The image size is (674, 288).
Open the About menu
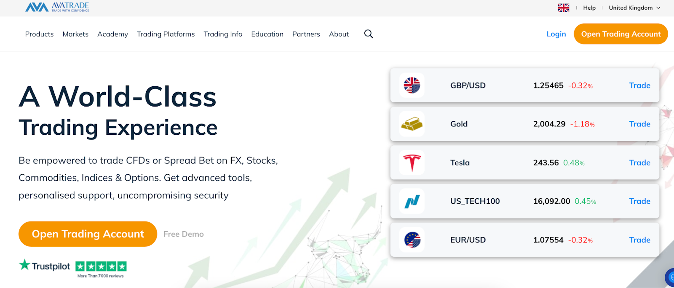coord(339,34)
